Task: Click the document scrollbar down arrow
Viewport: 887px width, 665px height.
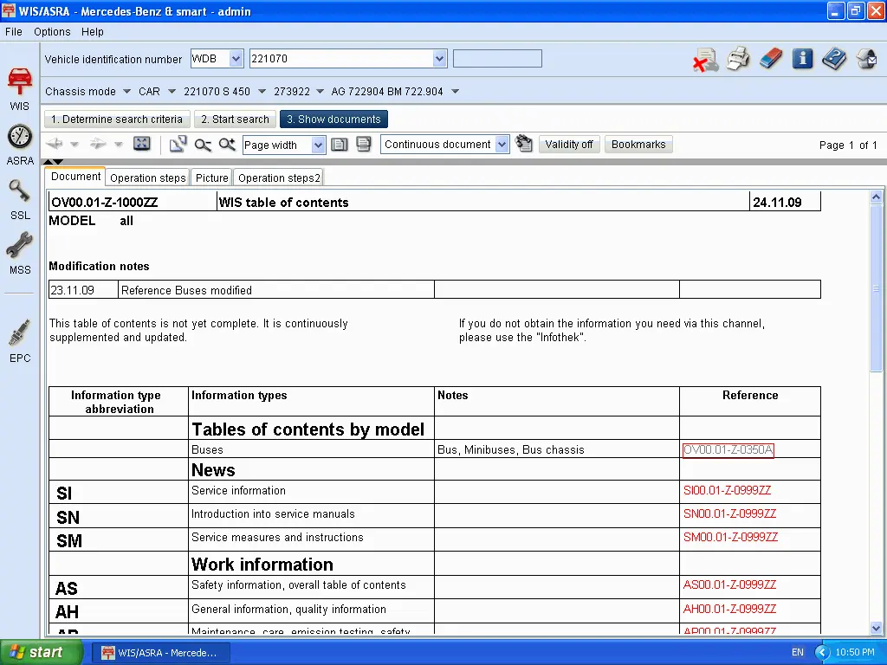Action: click(876, 628)
